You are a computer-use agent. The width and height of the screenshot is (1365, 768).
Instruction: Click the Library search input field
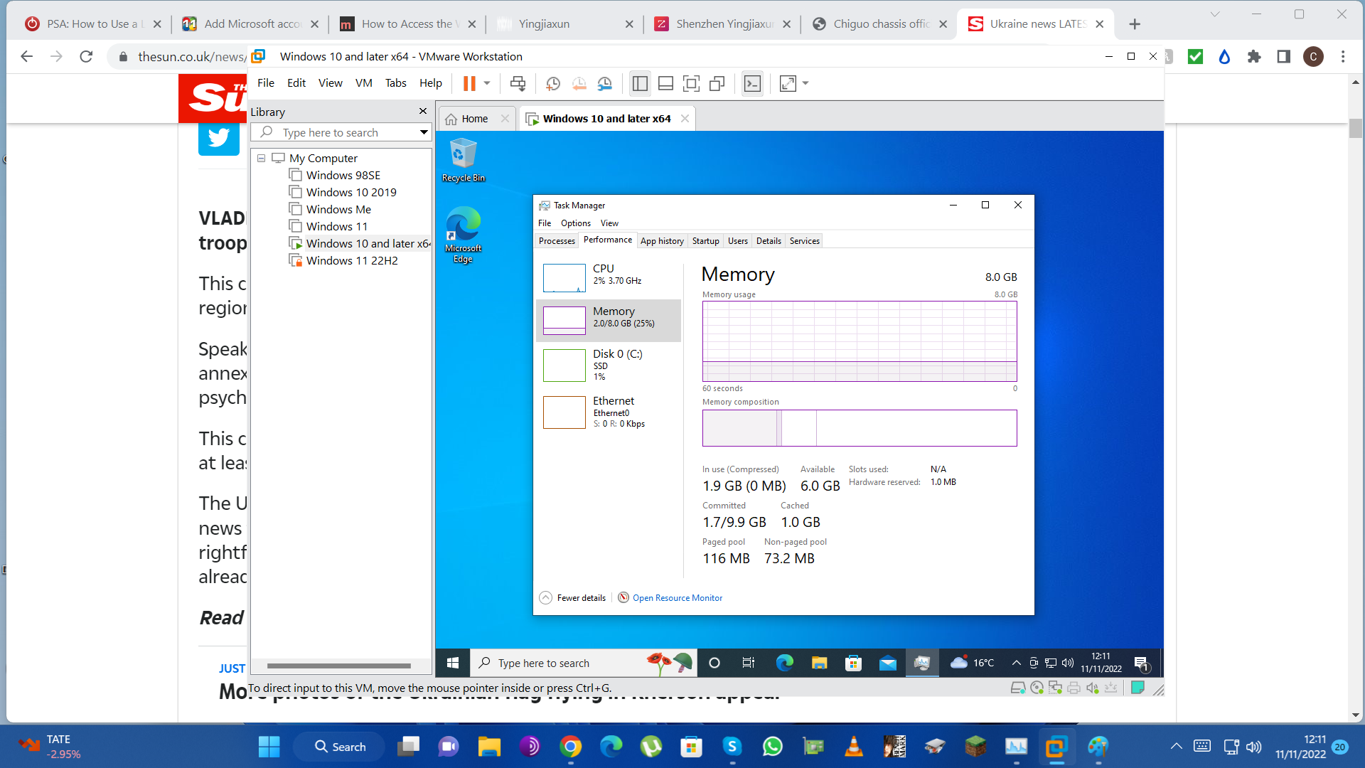pos(341,132)
